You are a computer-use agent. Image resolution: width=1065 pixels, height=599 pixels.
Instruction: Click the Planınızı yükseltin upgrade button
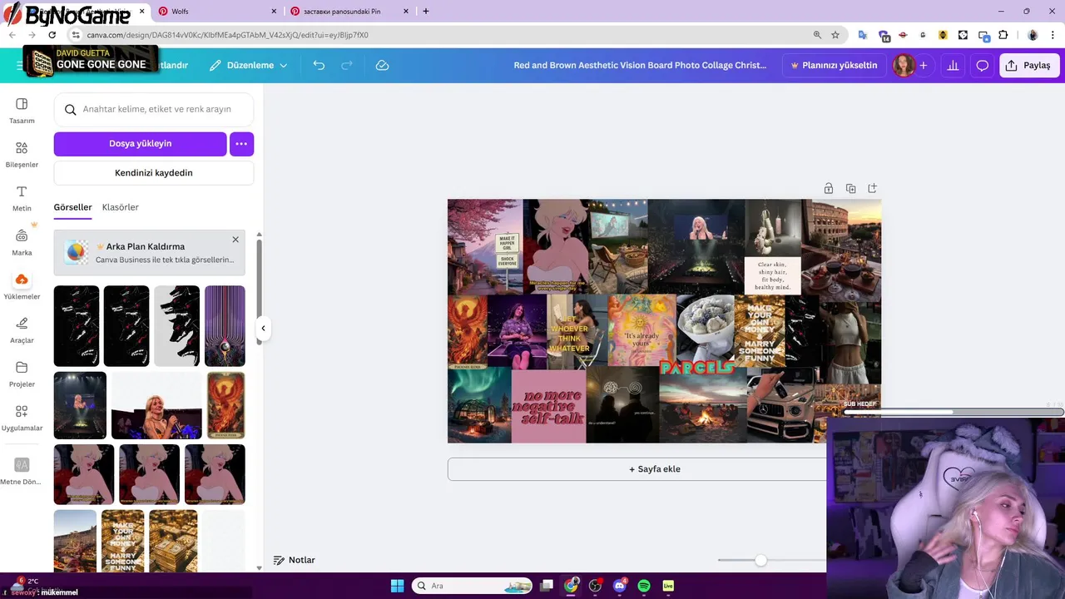pos(834,65)
